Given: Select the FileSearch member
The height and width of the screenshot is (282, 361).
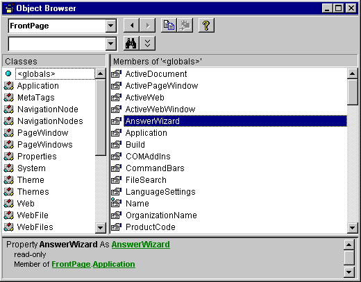Looking at the screenshot, I should coord(146,180).
